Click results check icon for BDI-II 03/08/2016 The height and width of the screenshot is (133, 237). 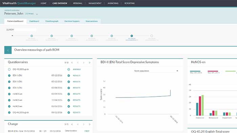[x=69, y=88]
